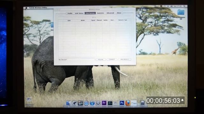This screenshot has height=114, width=204.
Task: Click the menu bar clock
Action: 178,6
